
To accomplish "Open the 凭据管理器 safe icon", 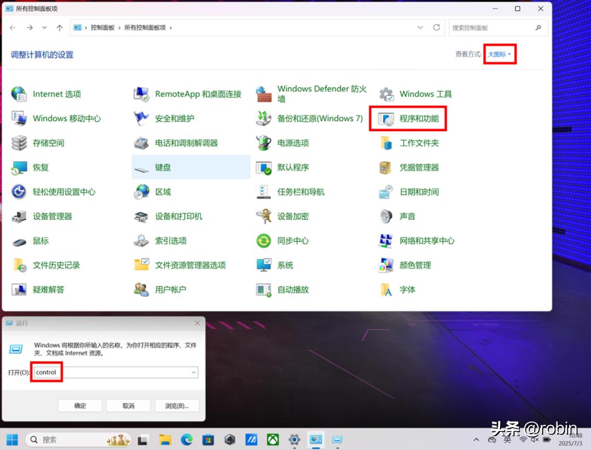I will click(x=385, y=167).
